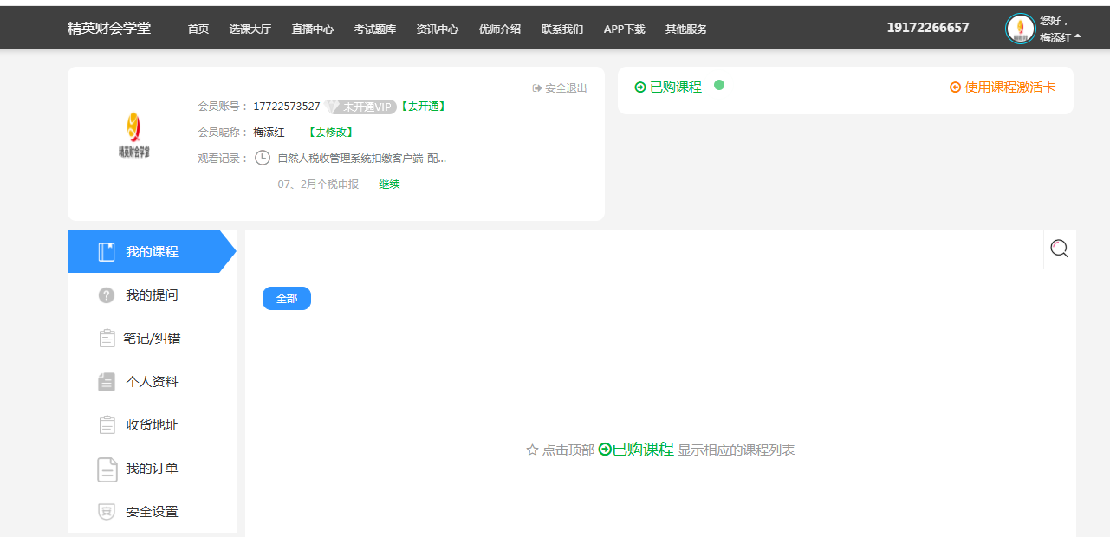Viewport: 1110px width, 537px height.
Task: Click 安全退出 to log out
Action: click(560, 88)
